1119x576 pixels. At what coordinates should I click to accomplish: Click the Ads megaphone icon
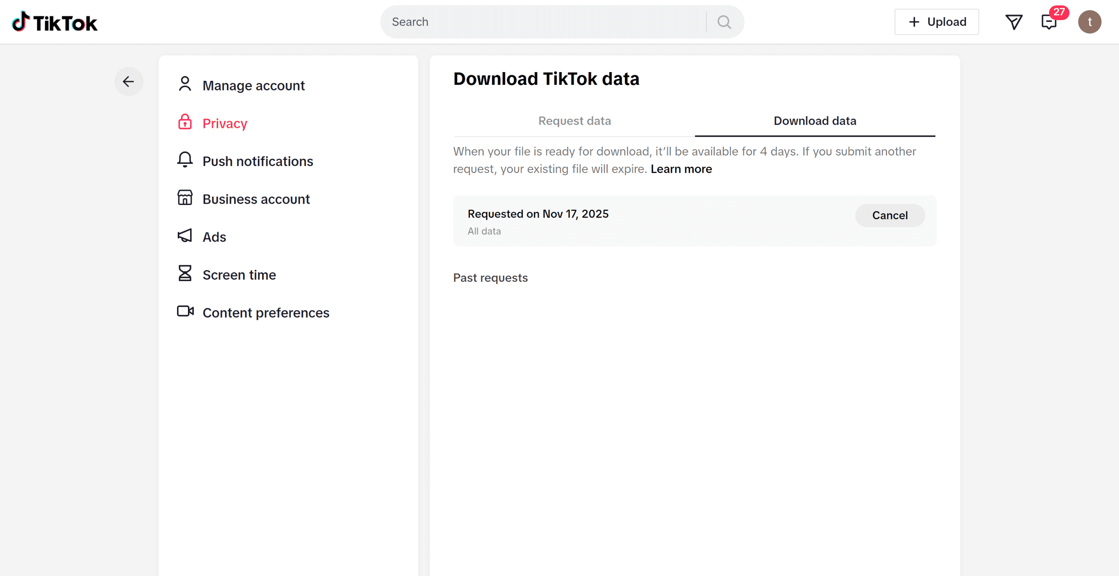point(185,236)
